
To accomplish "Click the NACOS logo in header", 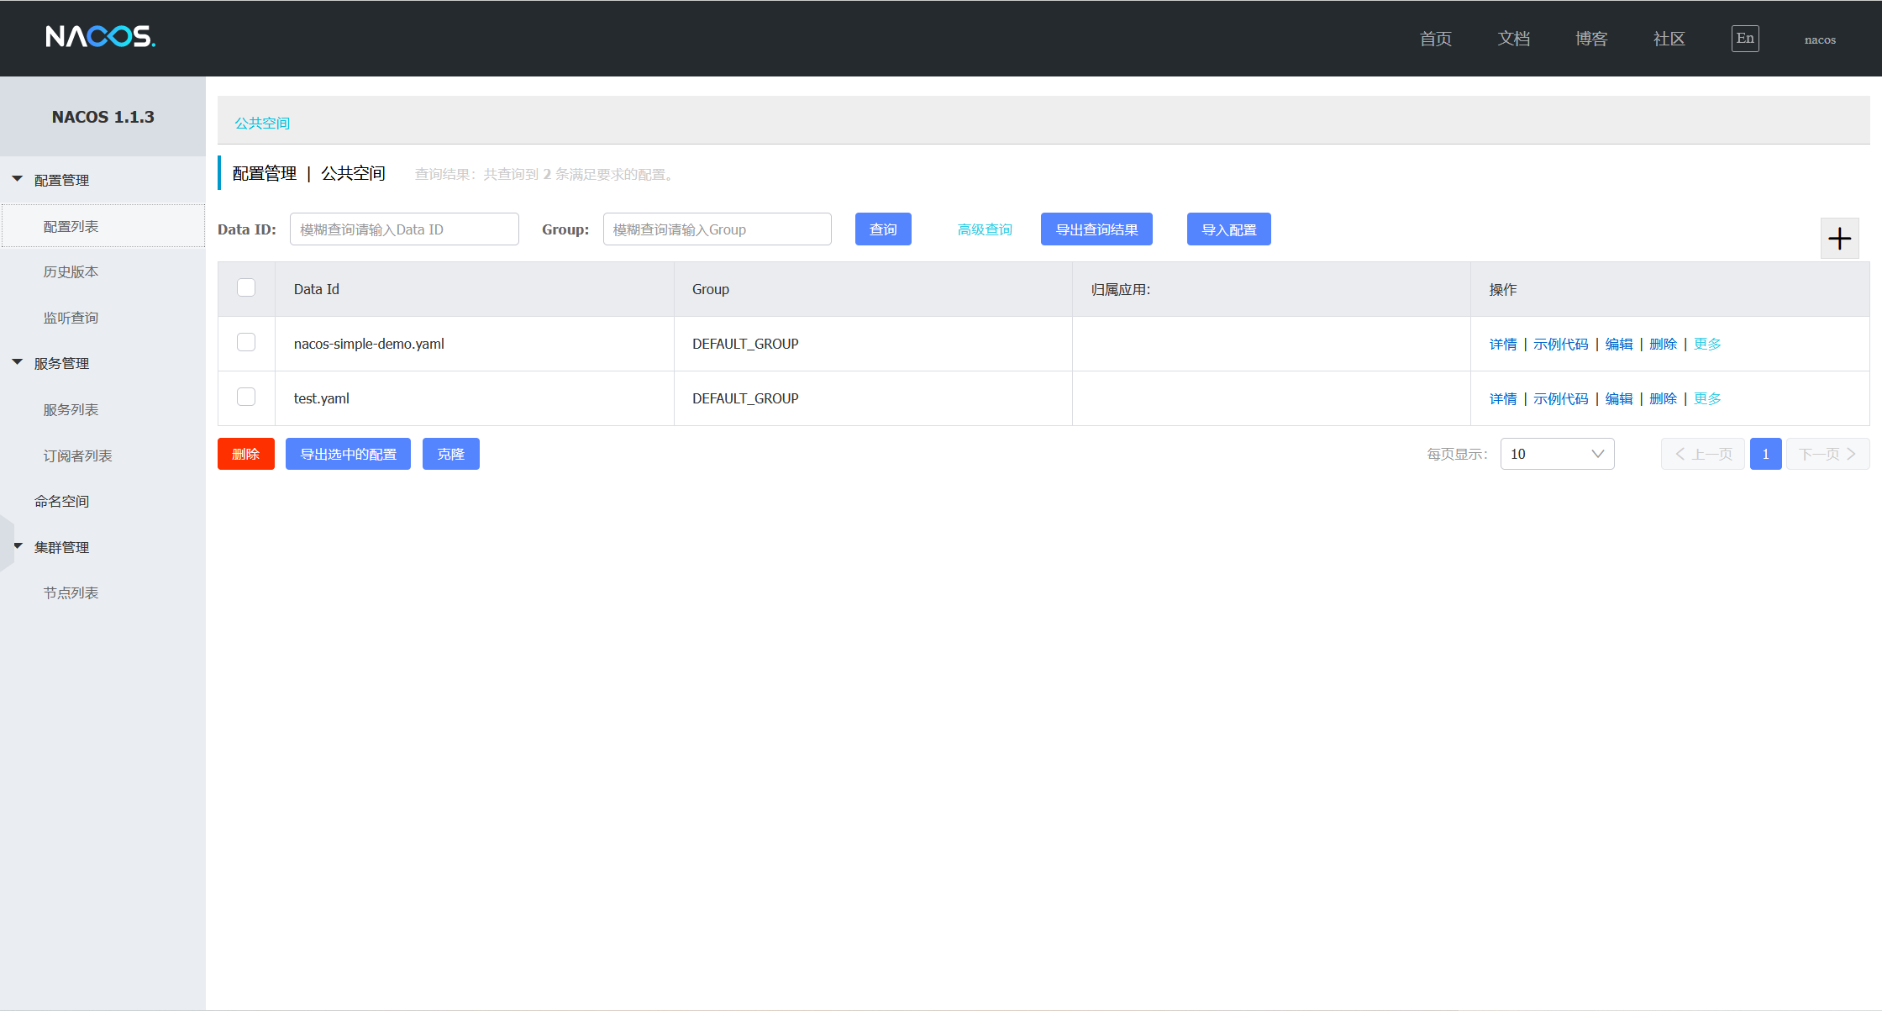I will [x=100, y=37].
